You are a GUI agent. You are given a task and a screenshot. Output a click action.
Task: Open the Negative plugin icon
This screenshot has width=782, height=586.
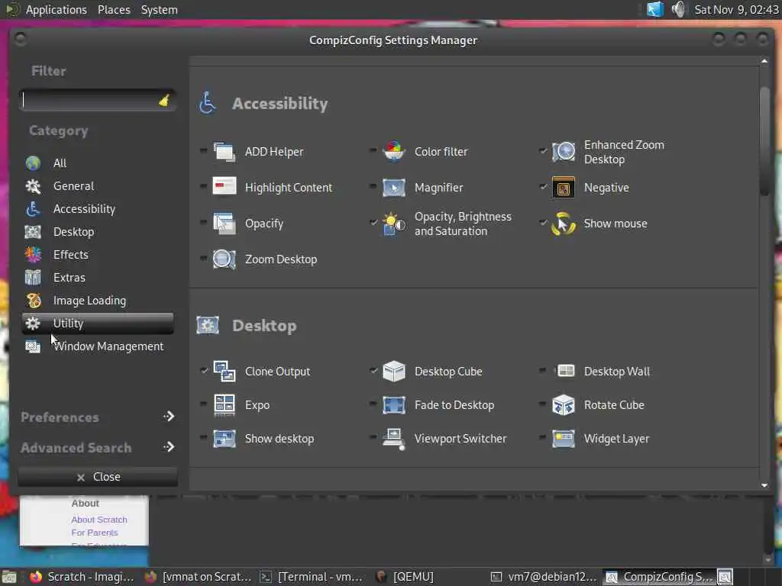(564, 188)
